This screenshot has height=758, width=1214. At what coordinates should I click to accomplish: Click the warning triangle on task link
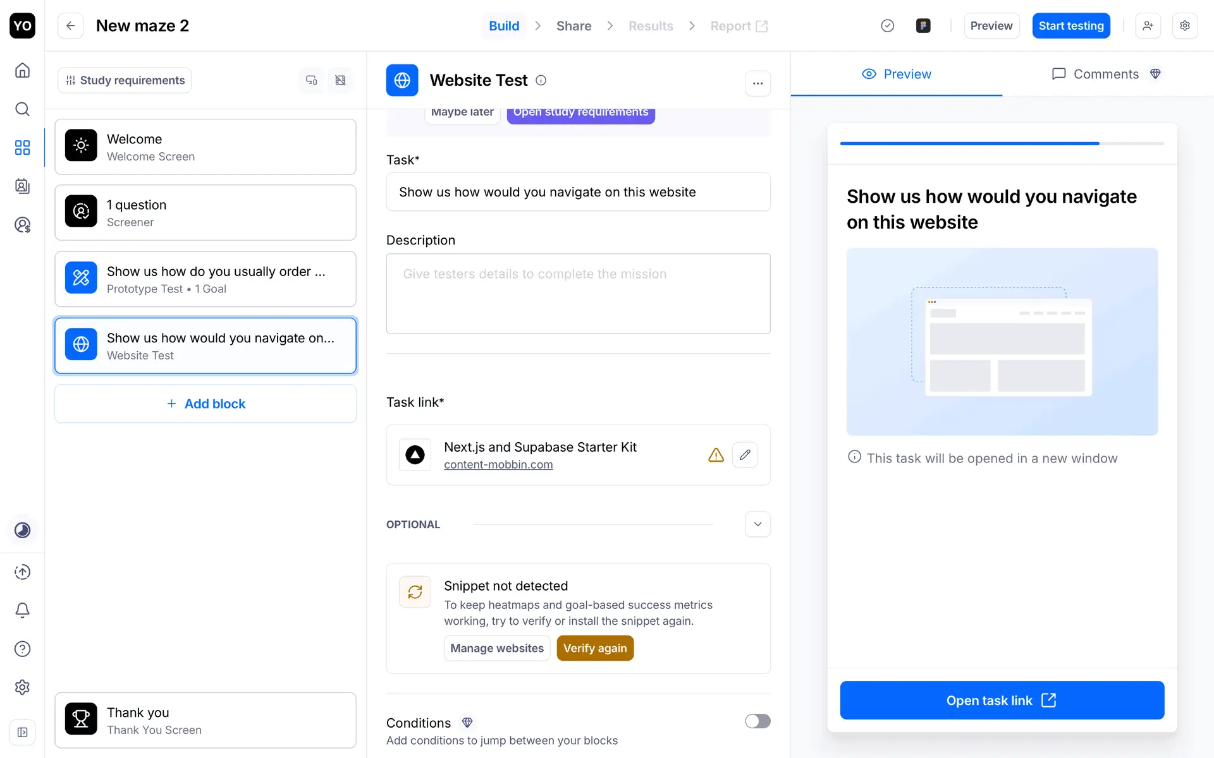(716, 455)
